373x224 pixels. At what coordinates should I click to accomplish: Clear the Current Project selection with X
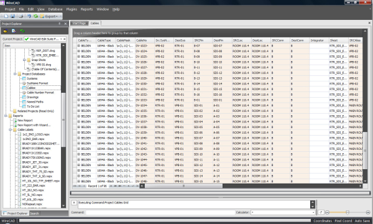click(65, 39)
